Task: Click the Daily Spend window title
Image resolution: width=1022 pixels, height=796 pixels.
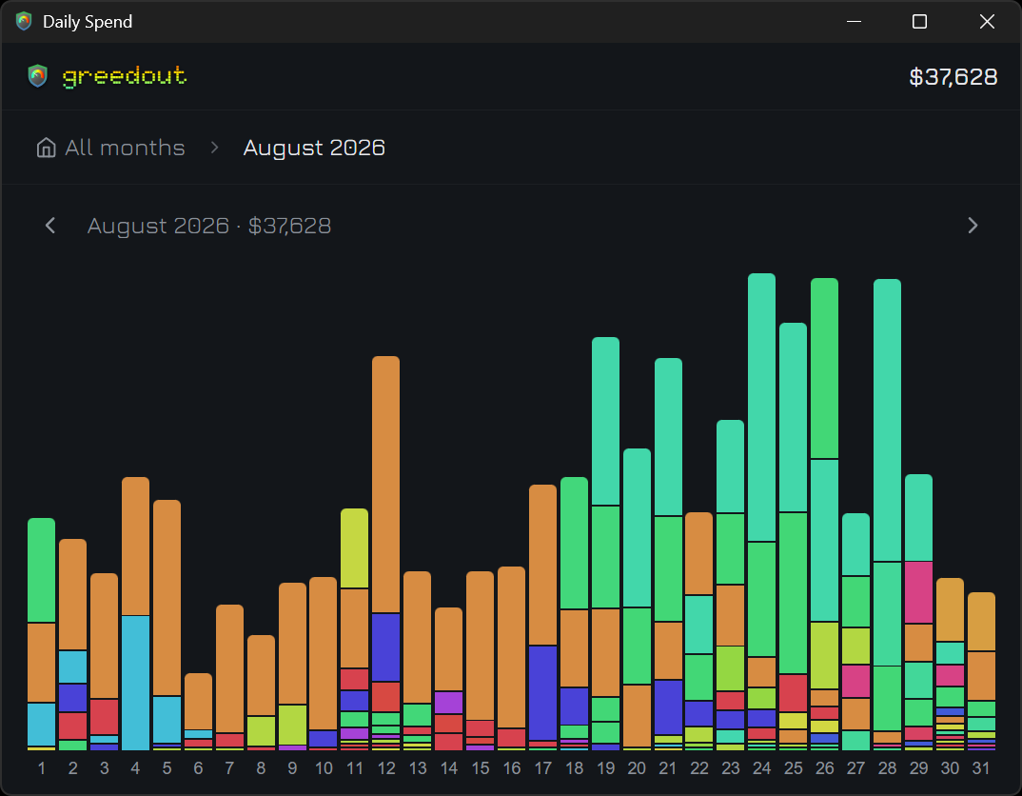Action: 88,22
